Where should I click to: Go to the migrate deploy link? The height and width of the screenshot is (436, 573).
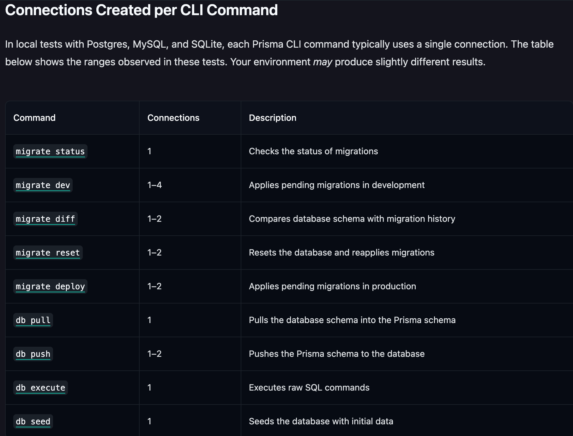pyautogui.click(x=50, y=286)
